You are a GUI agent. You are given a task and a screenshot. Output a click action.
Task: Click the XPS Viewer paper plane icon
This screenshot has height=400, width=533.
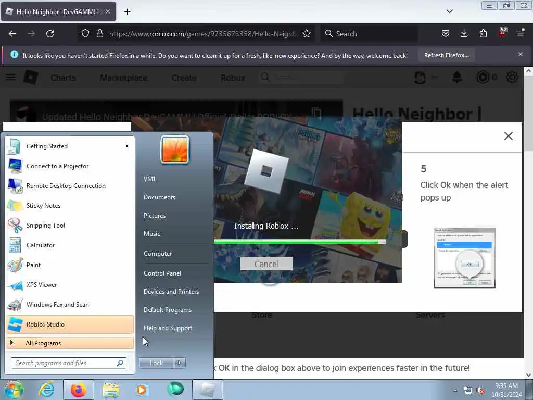(15, 285)
